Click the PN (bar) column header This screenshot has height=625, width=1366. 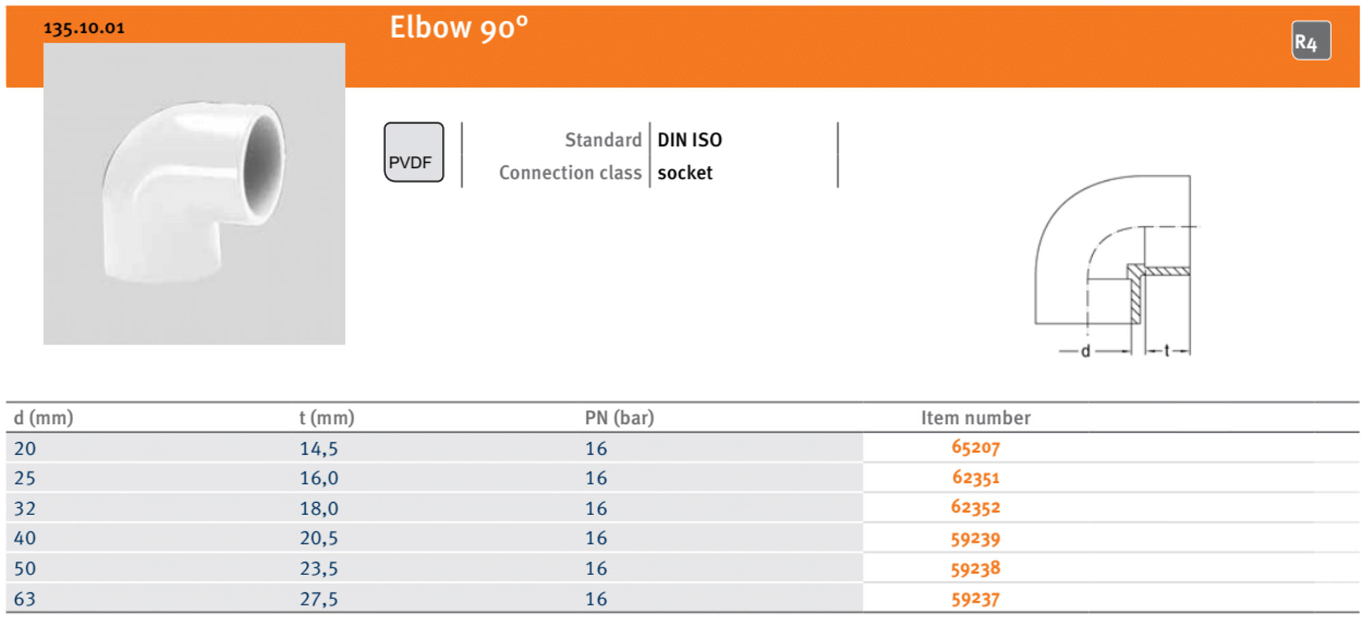619,418
